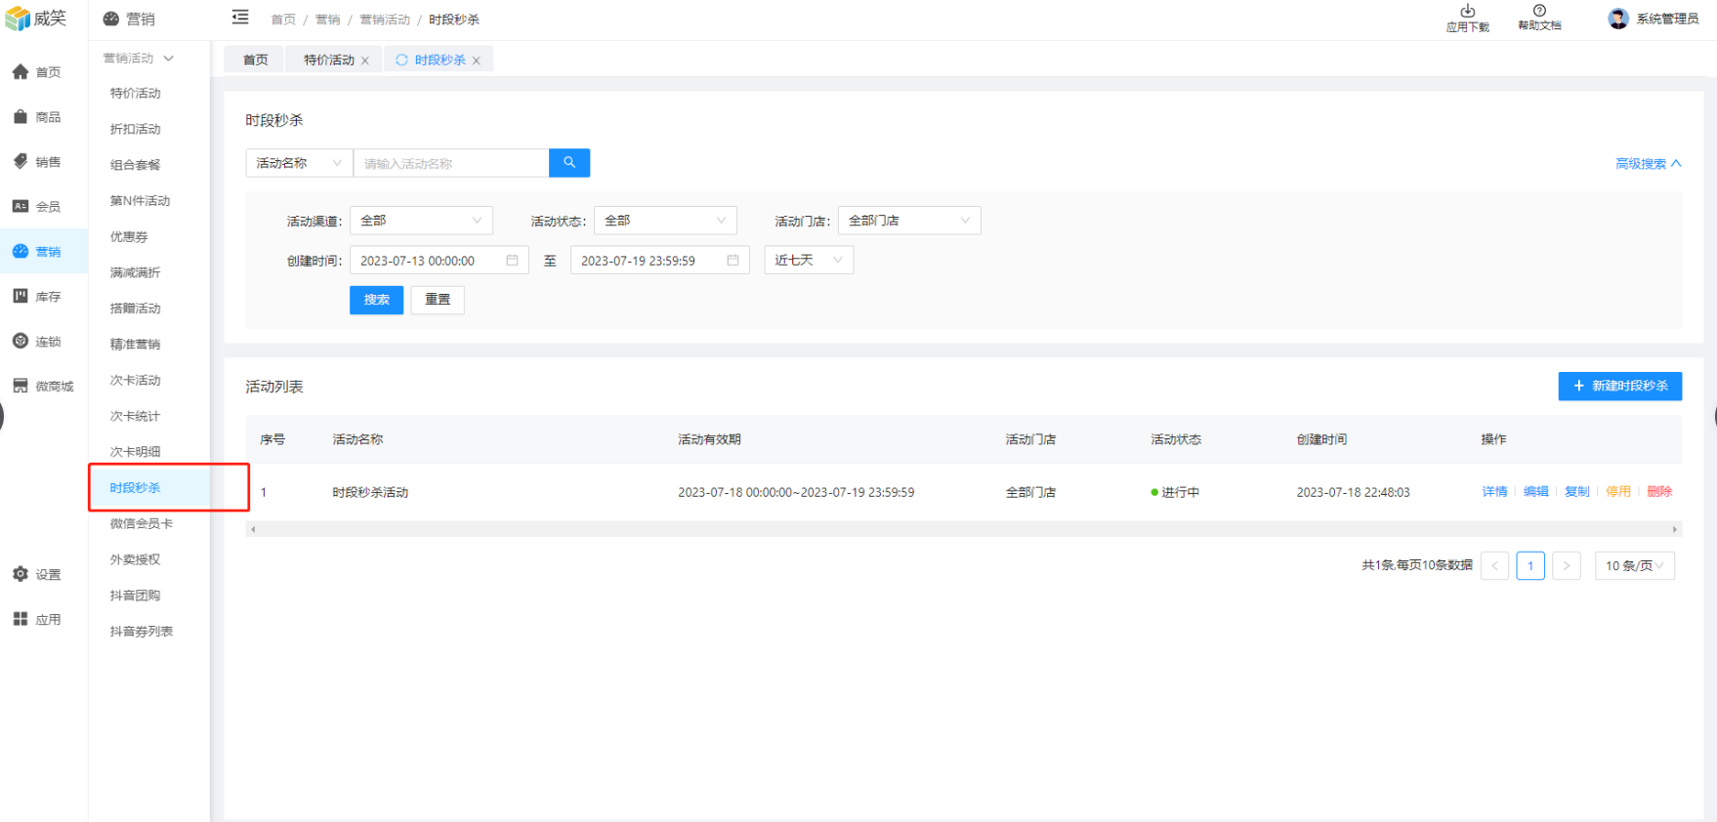Collapse the 高级搜索 panel
1717x822 pixels.
(1648, 164)
